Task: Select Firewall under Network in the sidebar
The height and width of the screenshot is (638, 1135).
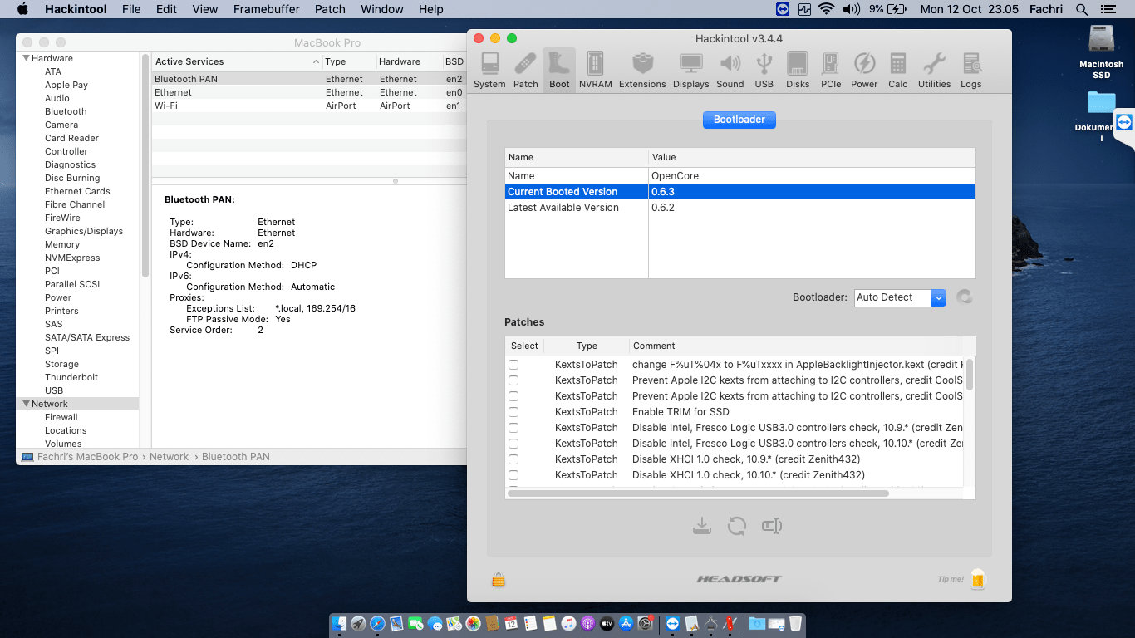Action: click(x=61, y=417)
